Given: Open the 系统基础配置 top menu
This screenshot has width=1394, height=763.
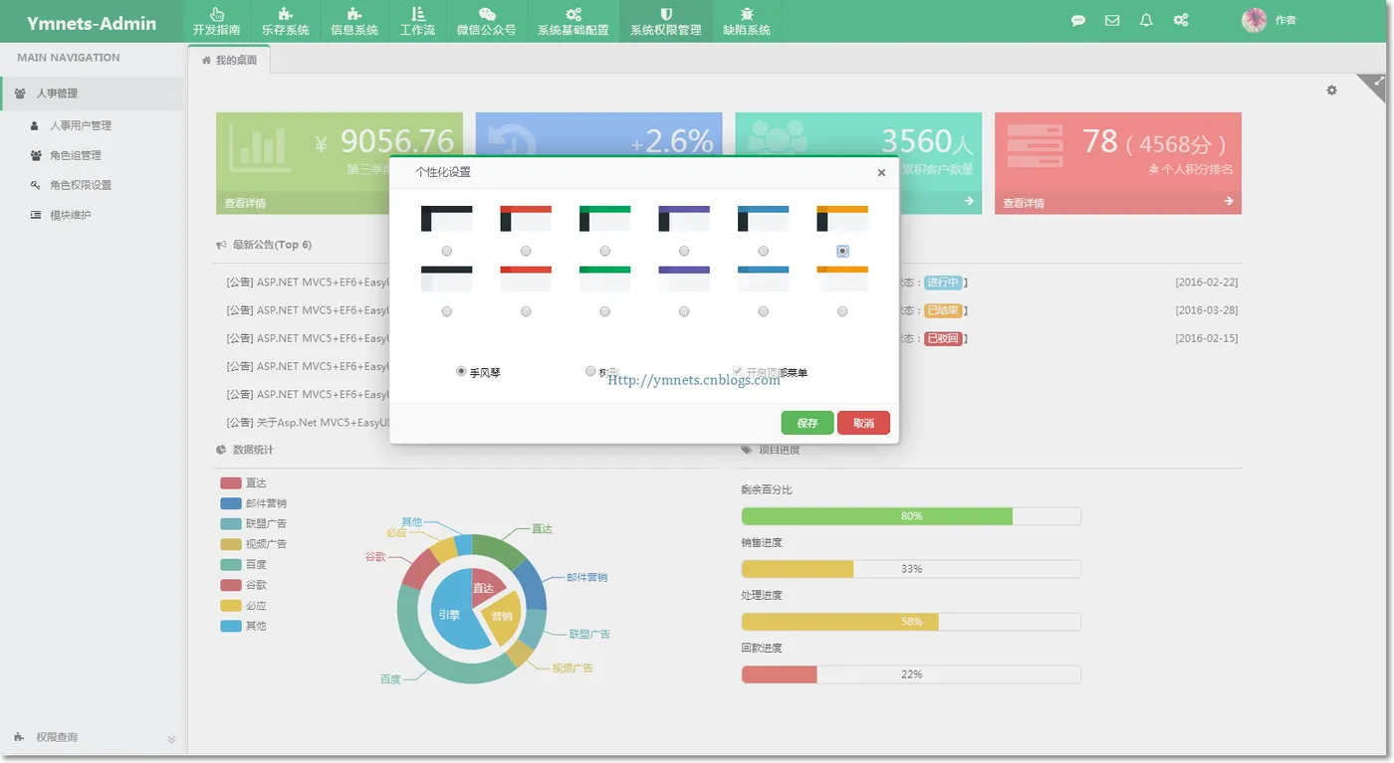Looking at the screenshot, I should [x=574, y=22].
